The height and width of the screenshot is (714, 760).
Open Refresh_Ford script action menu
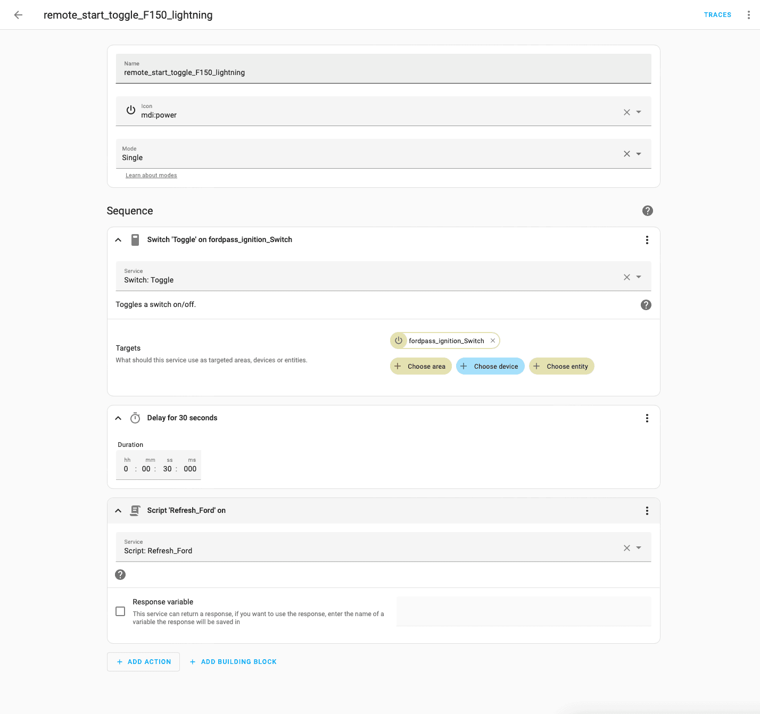coord(647,511)
